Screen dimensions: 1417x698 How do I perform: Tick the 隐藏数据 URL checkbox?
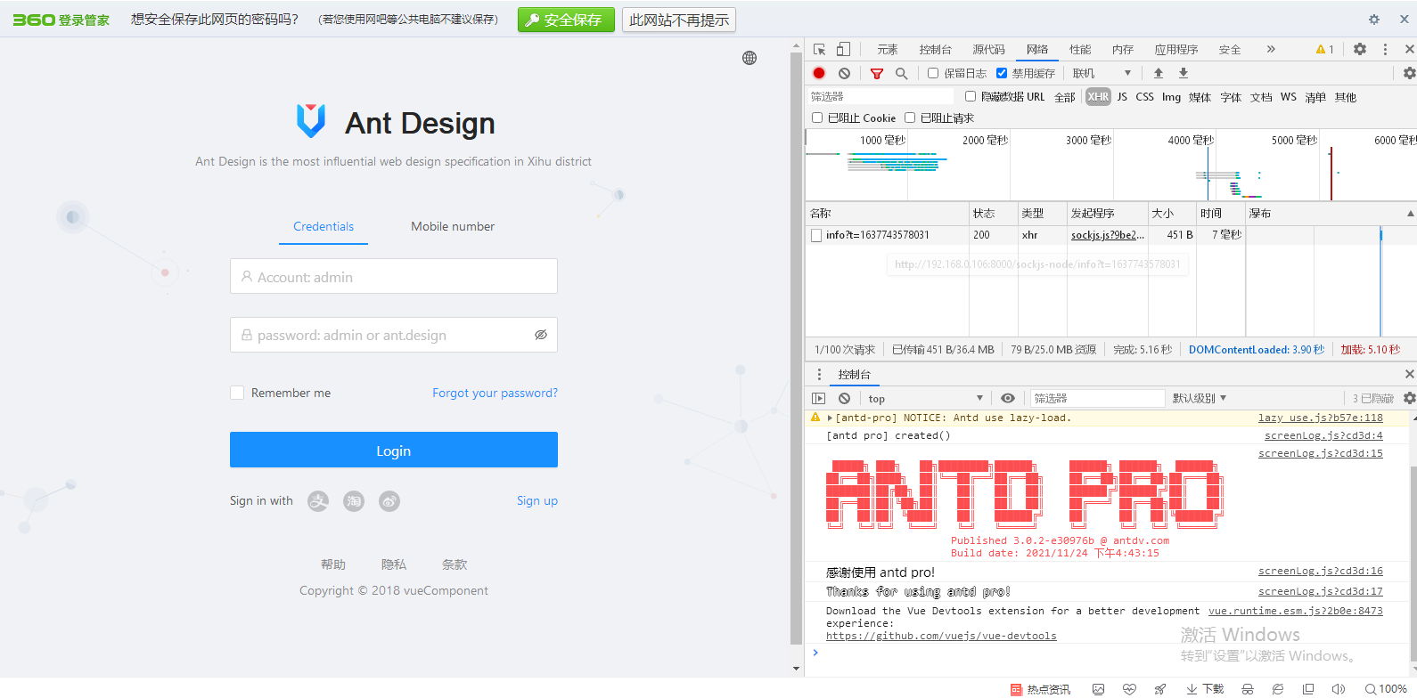(x=971, y=96)
